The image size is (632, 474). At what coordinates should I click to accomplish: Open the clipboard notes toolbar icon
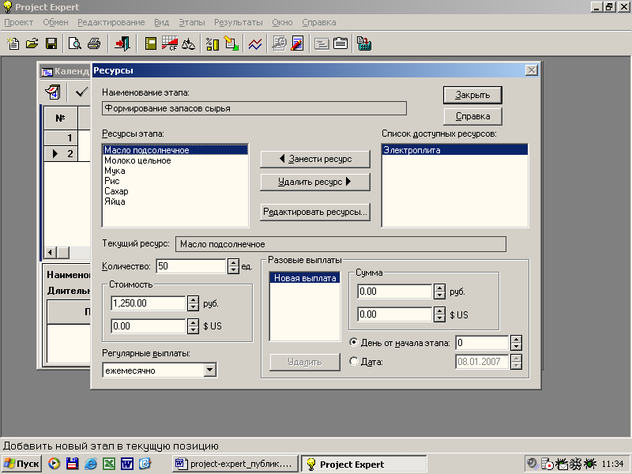(x=340, y=43)
